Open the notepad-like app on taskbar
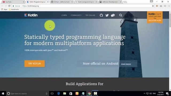The height and width of the screenshot is (96, 171). [83, 94]
